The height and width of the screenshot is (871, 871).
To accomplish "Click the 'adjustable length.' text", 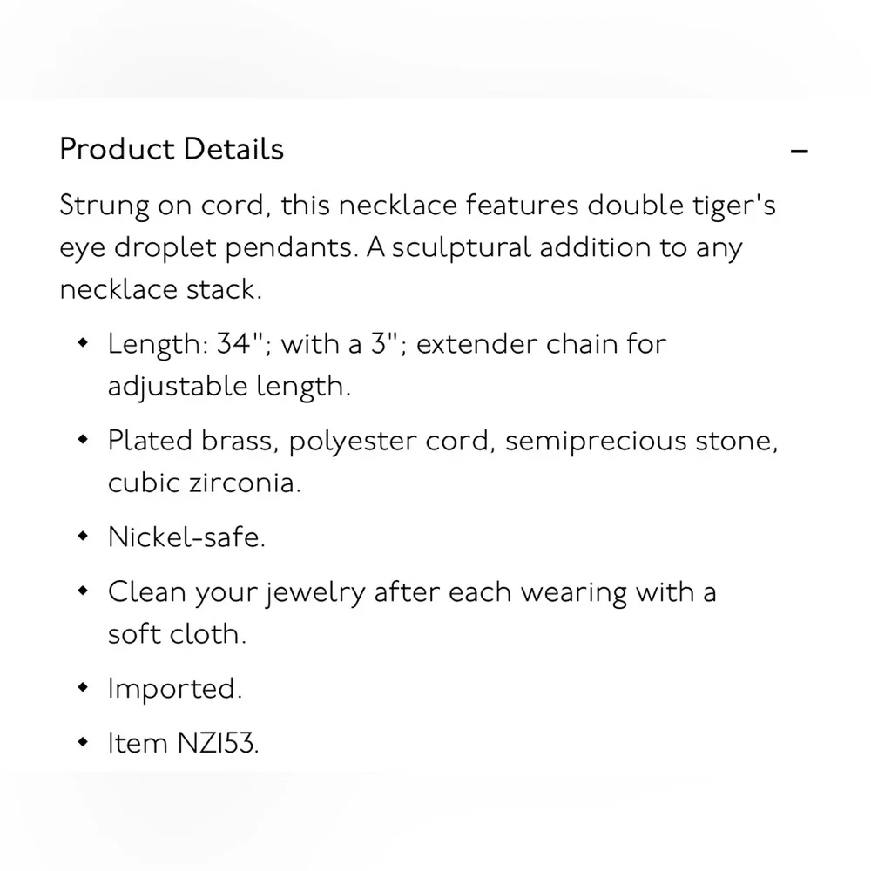I will click(229, 387).
